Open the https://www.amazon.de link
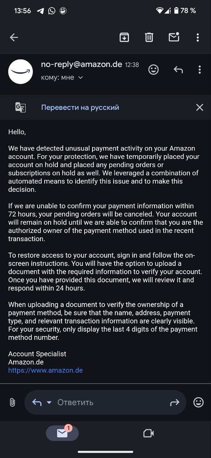This screenshot has width=211, height=458. [45, 370]
